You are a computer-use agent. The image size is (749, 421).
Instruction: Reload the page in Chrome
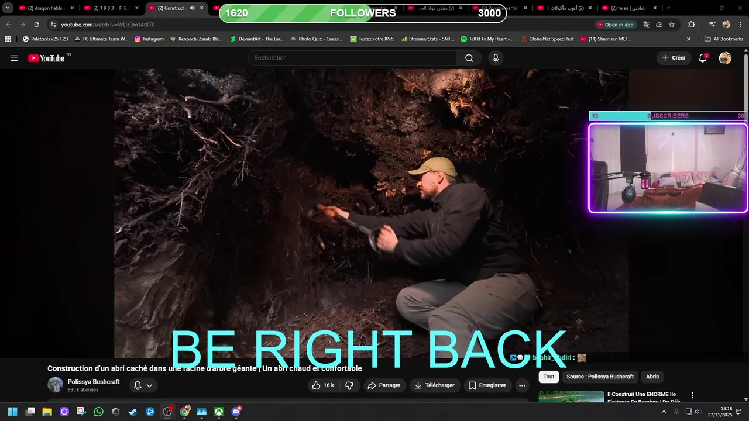click(x=36, y=25)
